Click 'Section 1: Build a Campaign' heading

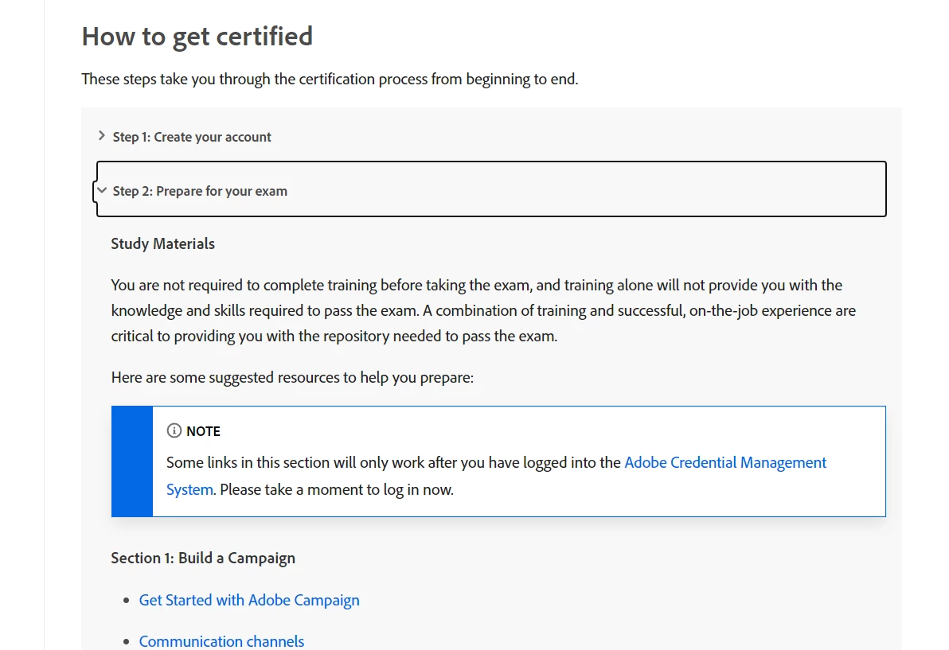click(203, 558)
